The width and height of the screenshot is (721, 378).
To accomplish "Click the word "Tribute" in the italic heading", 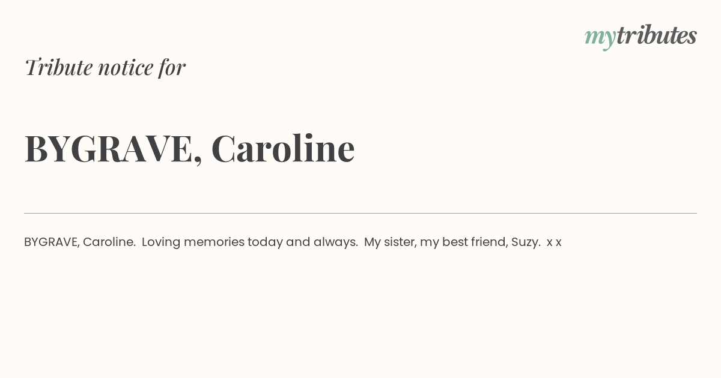I will [58, 67].
